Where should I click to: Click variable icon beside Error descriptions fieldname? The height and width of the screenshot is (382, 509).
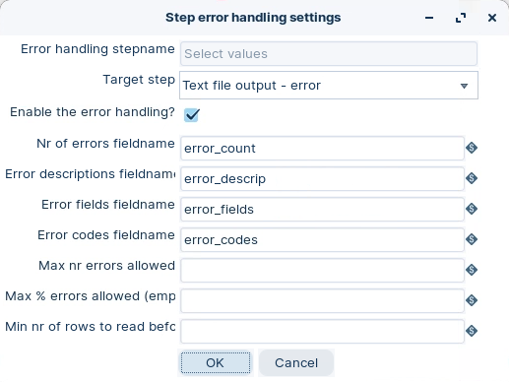pos(472,178)
